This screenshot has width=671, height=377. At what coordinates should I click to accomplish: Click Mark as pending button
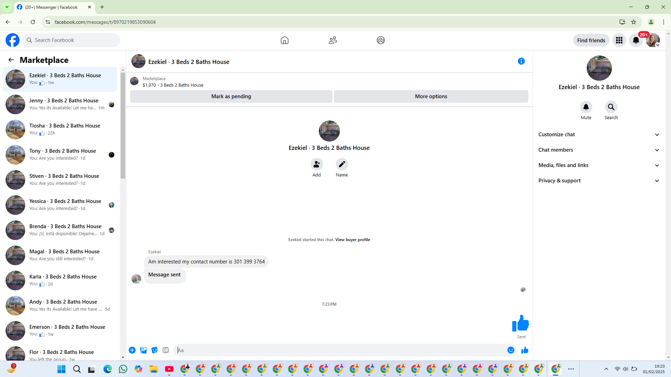pos(231,96)
